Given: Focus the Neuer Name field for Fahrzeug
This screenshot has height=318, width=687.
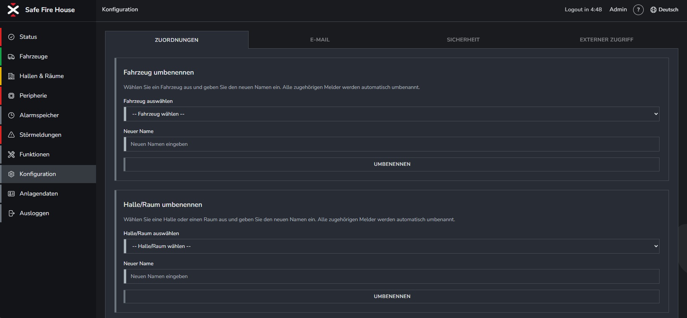Looking at the screenshot, I should click(x=391, y=144).
